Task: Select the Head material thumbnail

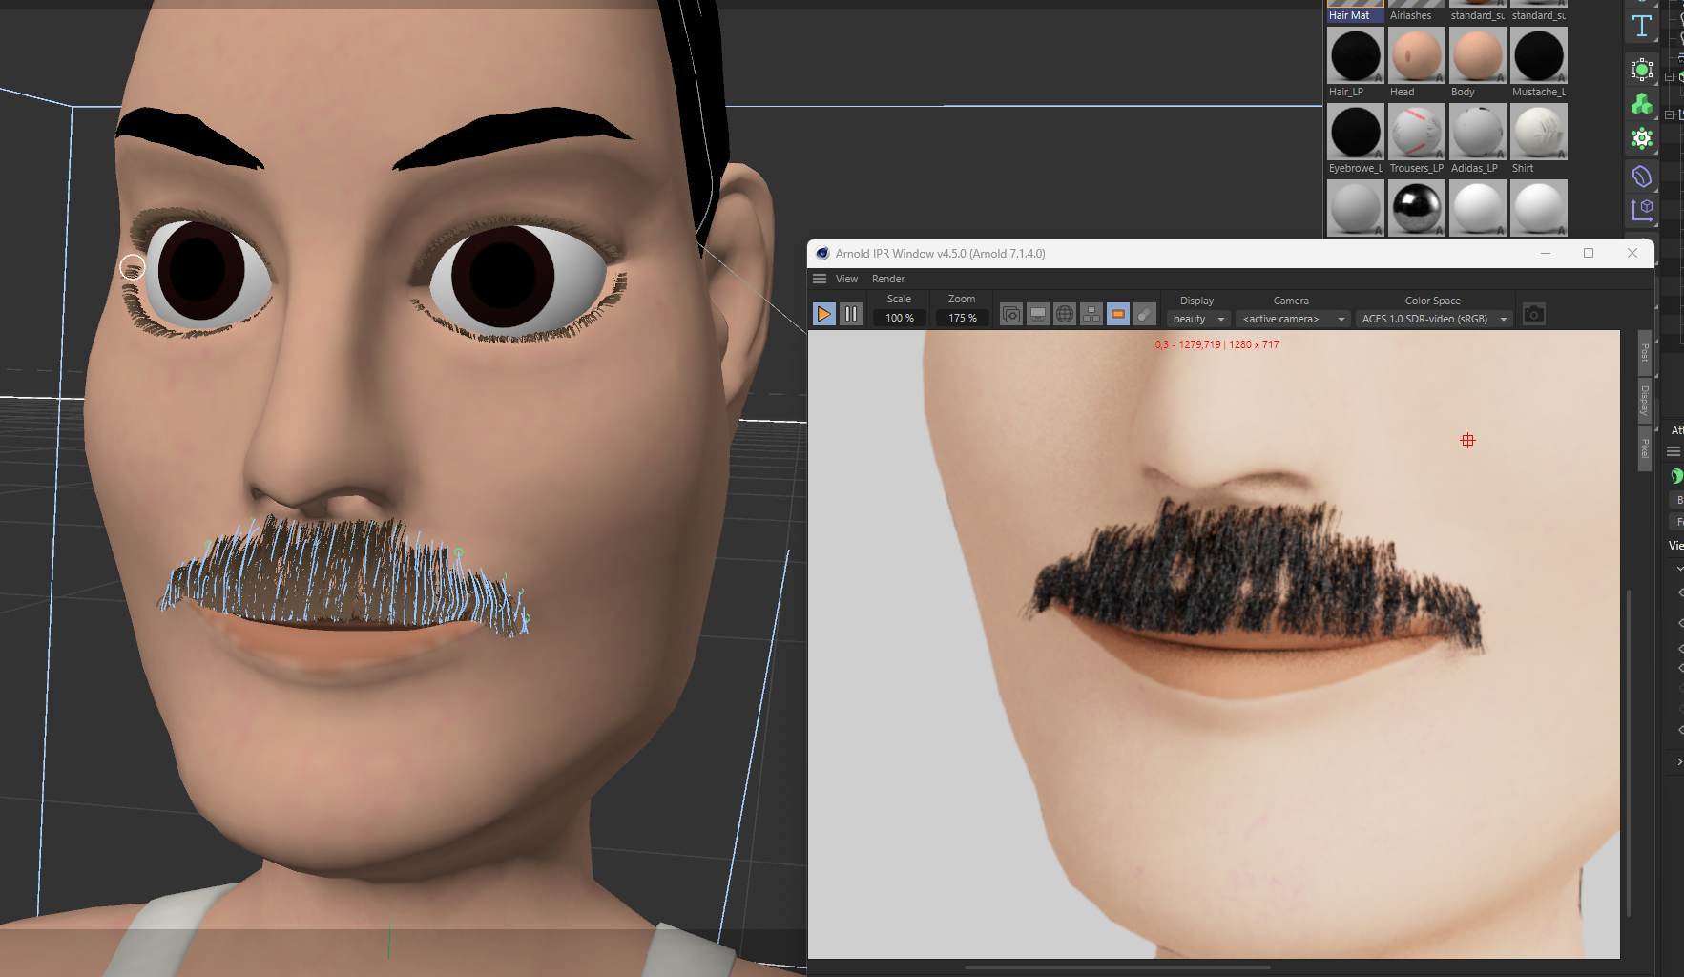Action: pyautogui.click(x=1416, y=57)
